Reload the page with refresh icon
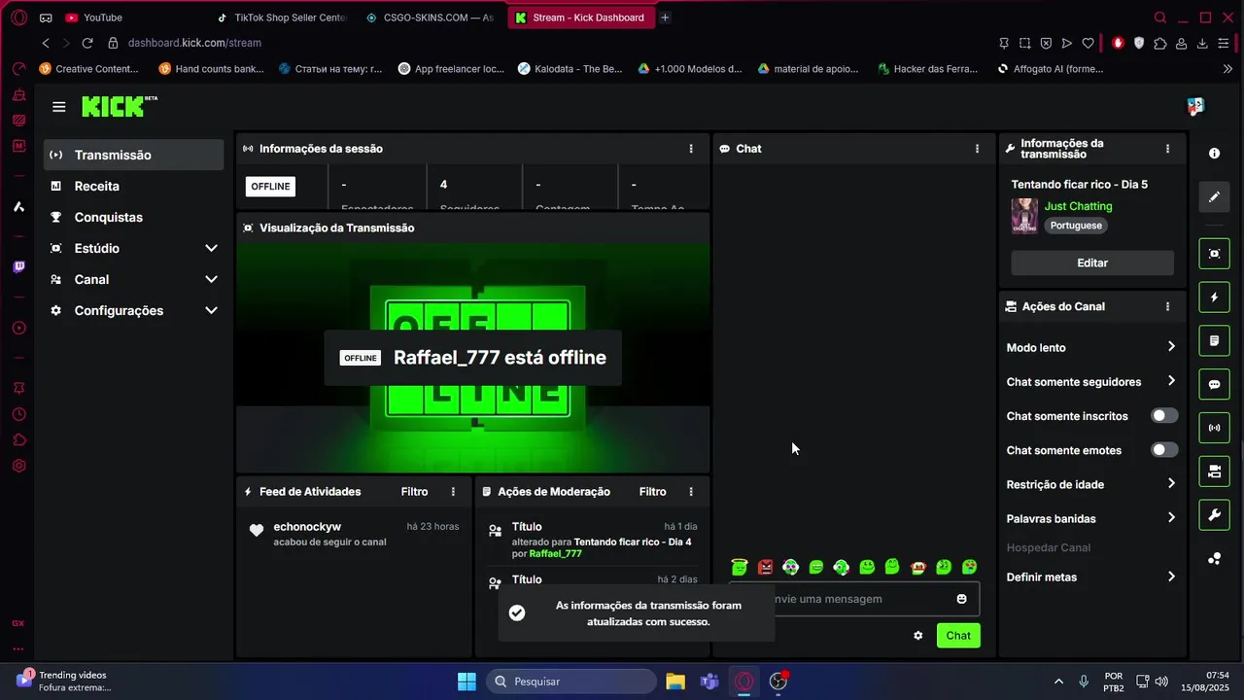 [x=87, y=43]
